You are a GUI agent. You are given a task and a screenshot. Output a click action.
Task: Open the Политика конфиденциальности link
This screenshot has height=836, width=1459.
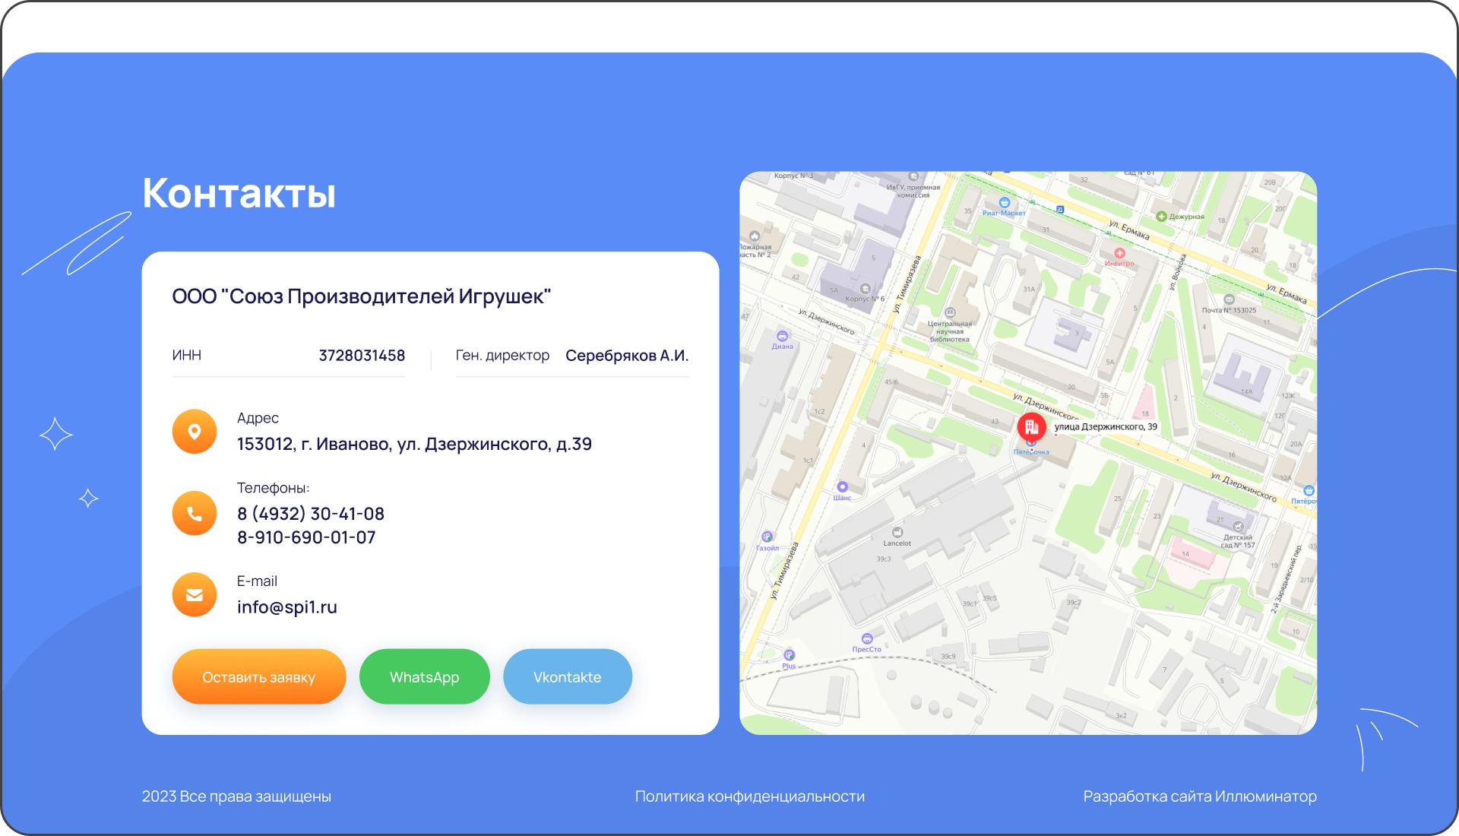click(750, 796)
